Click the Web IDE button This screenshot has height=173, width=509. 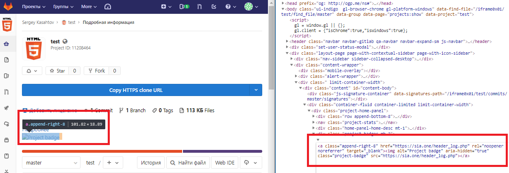click(x=225, y=162)
